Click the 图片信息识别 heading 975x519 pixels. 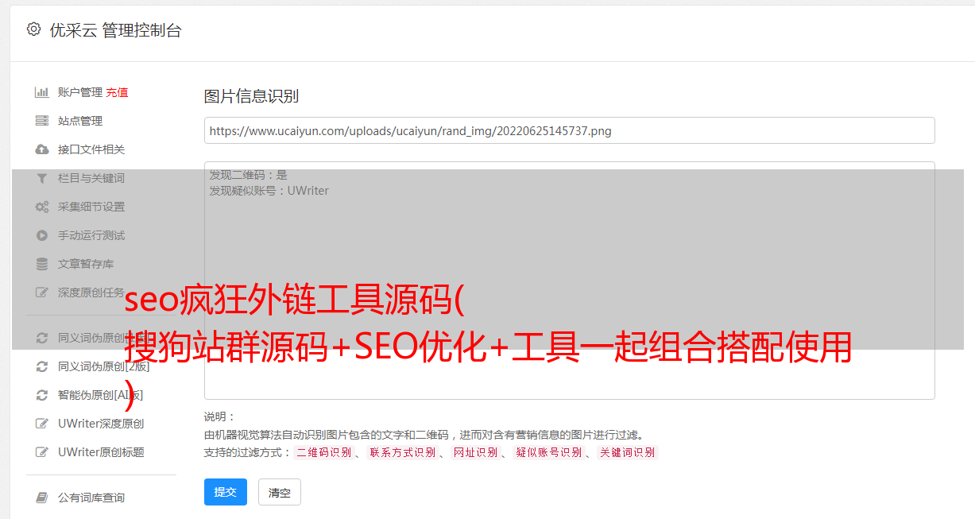pos(251,97)
